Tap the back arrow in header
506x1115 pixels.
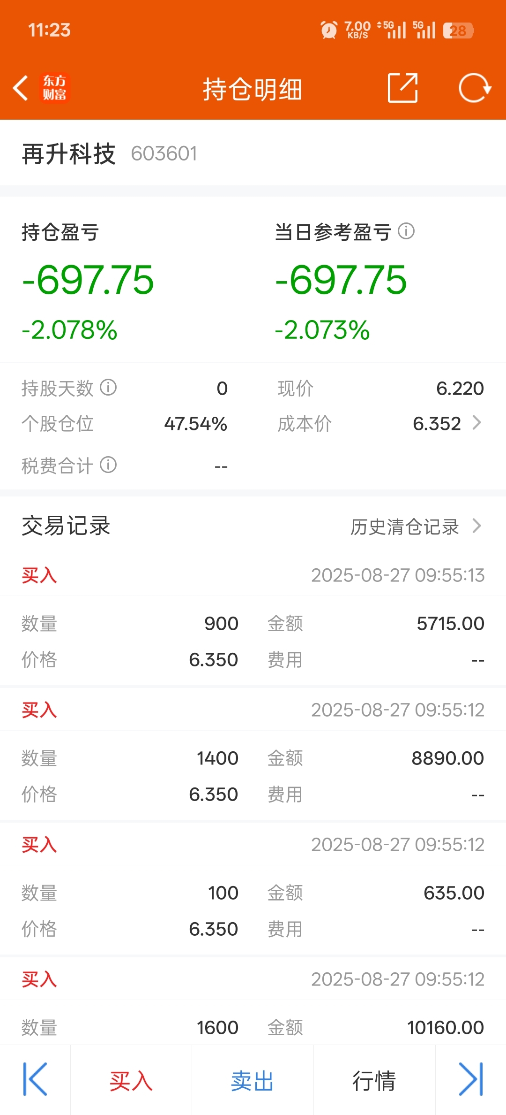coord(21,88)
